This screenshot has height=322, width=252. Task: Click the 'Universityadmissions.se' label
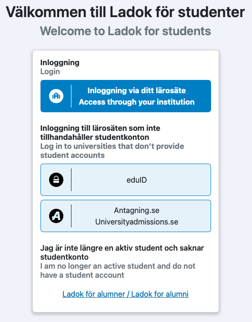click(x=137, y=222)
